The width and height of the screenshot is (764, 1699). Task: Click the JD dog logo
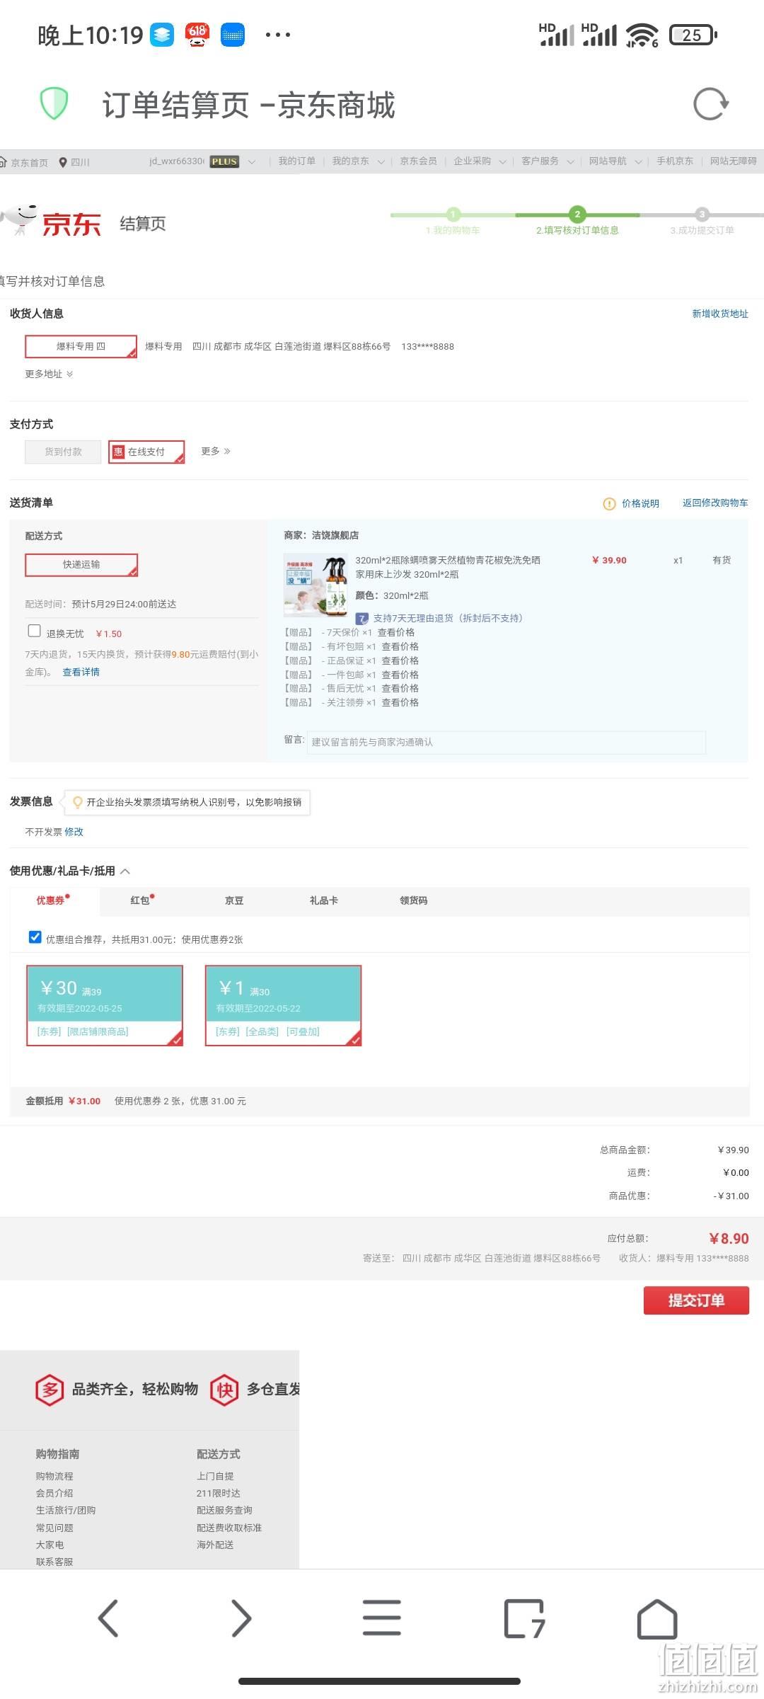pyautogui.click(x=19, y=221)
